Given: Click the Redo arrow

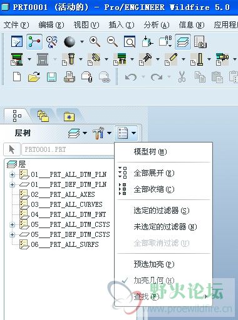Looking at the screenshot, I should pyautogui.click(x=157, y=77).
